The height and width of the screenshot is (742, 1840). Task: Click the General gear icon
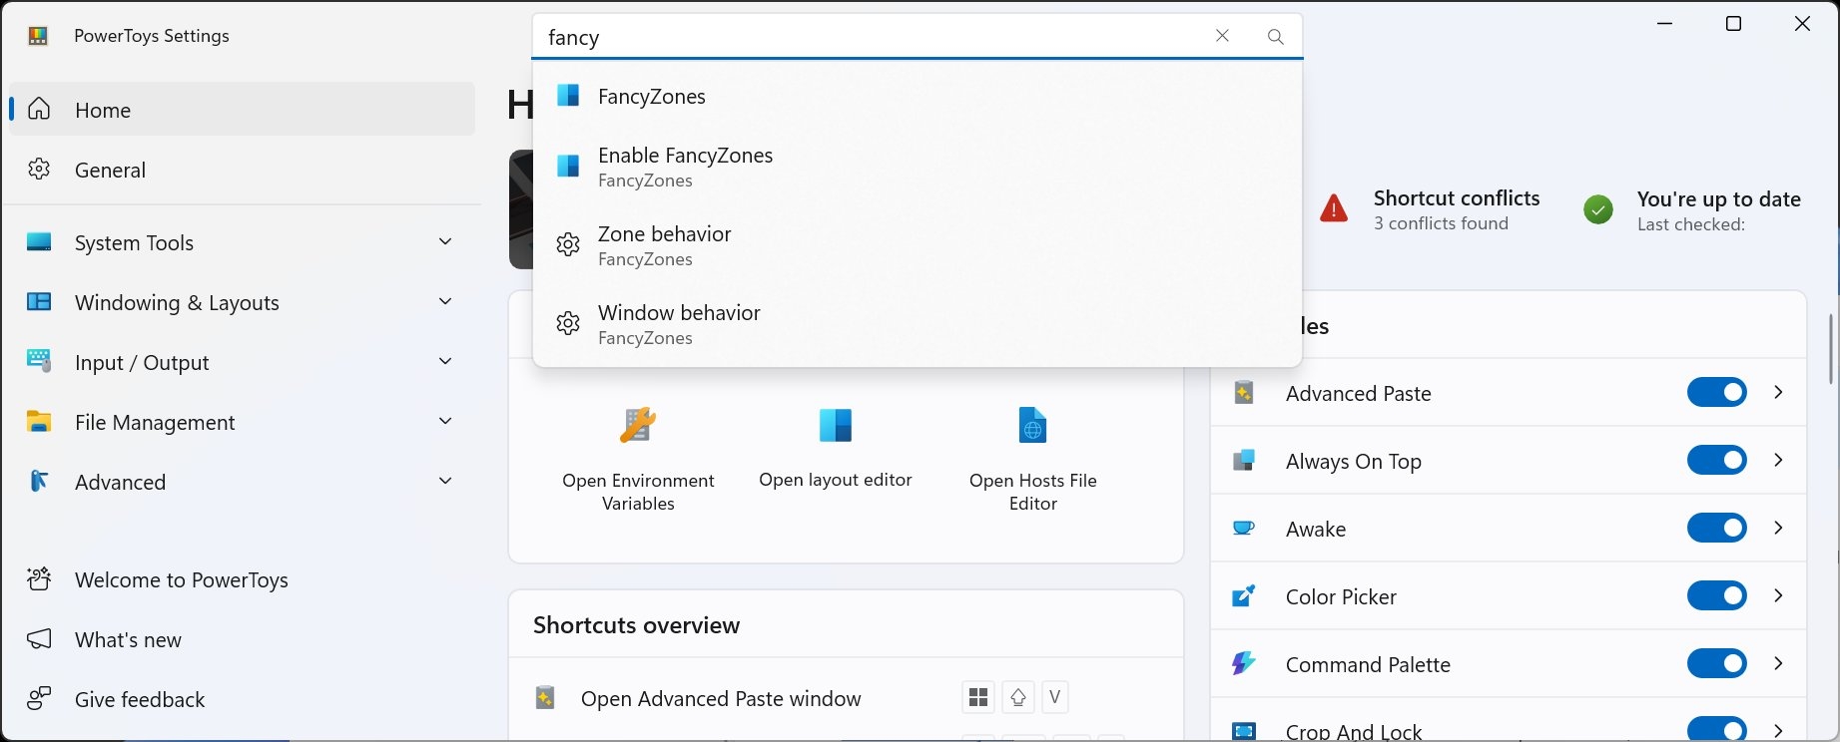point(39,169)
